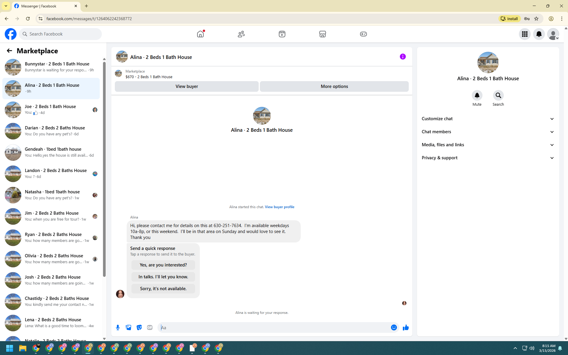Open Landon's conversation
The image size is (568, 355).
click(x=51, y=174)
